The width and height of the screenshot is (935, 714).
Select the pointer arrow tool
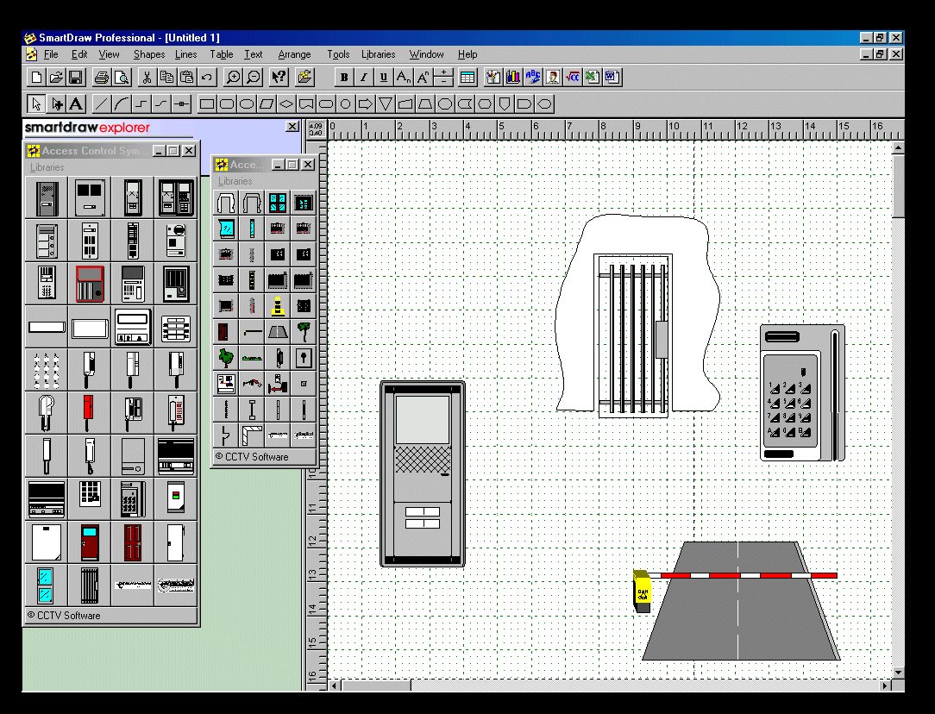(36, 104)
